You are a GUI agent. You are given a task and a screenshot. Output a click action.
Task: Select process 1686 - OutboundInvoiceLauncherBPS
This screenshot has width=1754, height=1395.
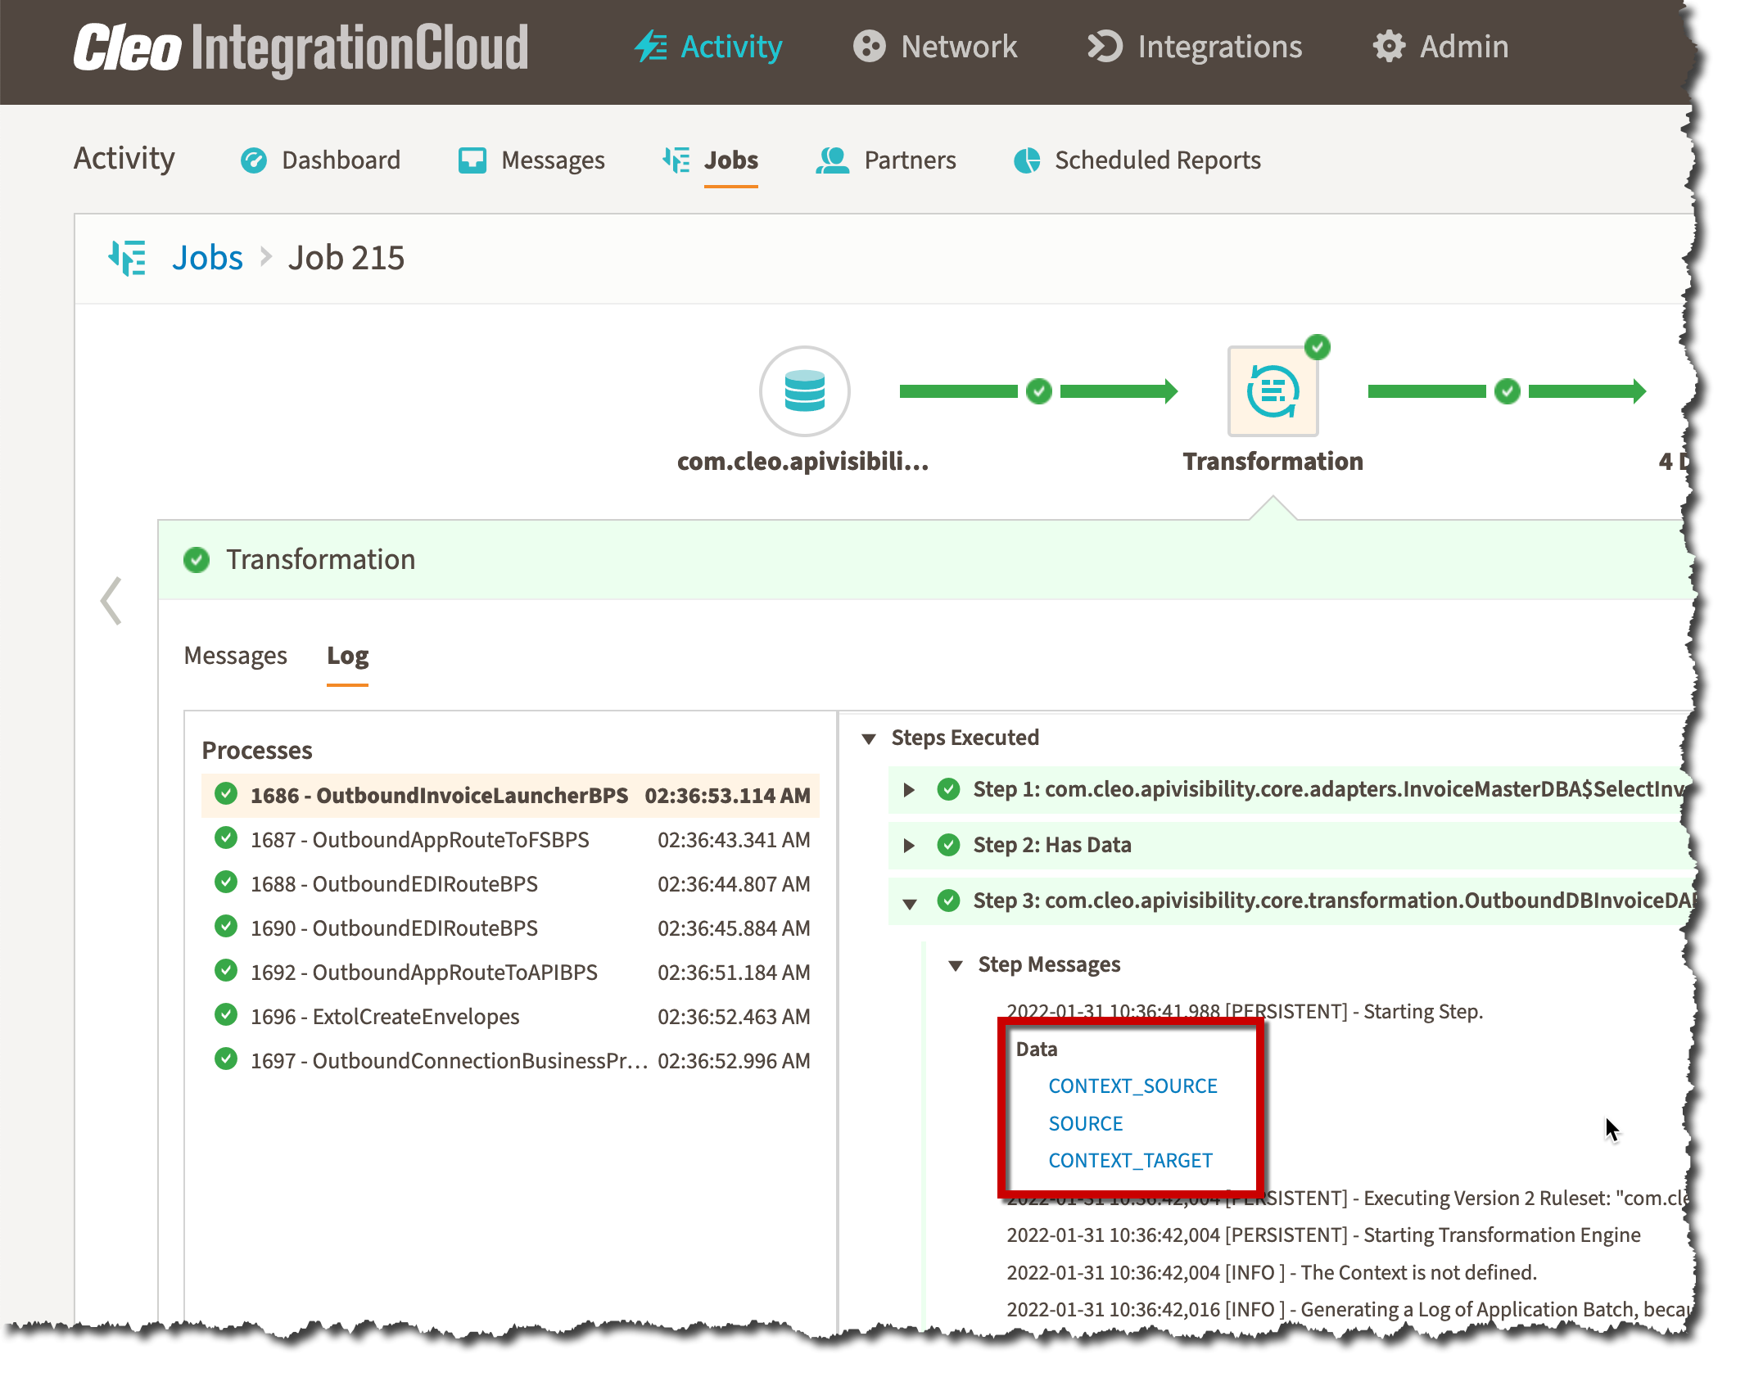click(510, 796)
